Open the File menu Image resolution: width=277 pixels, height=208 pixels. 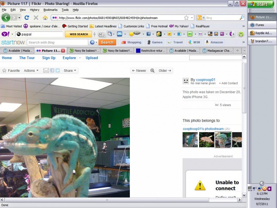point(4,10)
